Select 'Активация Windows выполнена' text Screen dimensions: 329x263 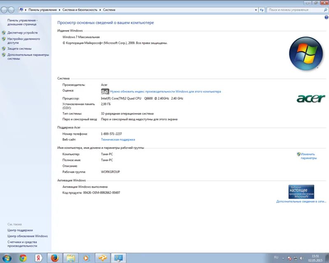tap(85, 187)
